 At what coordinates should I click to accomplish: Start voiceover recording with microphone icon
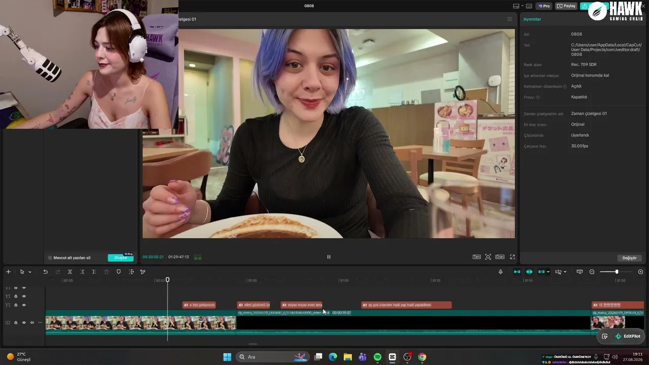click(500, 272)
